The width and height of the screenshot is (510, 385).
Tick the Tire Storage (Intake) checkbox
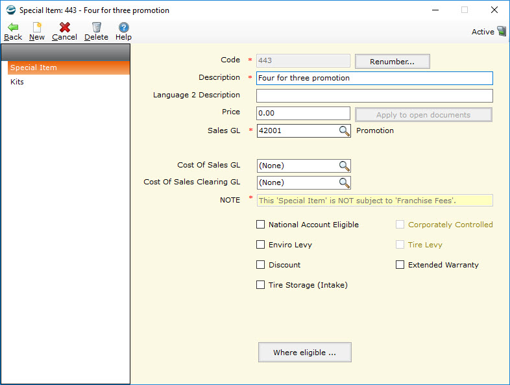click(x=261, y=285)
